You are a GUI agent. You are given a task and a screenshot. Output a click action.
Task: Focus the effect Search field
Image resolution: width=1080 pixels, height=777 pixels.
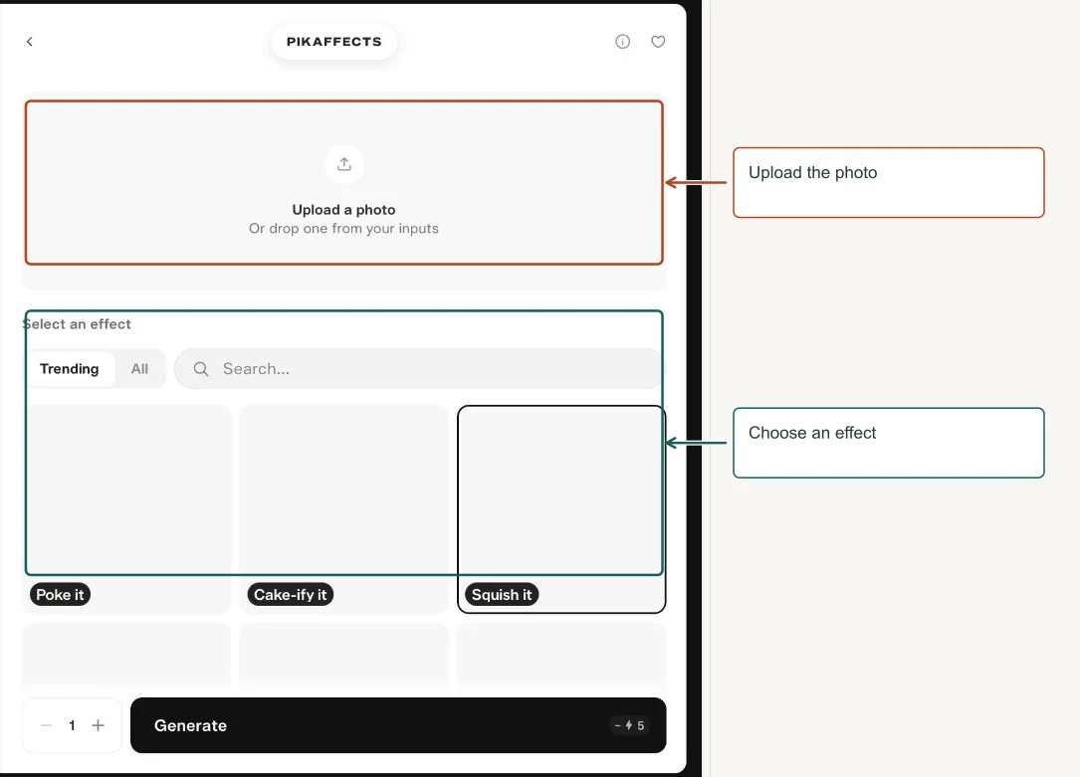[x=420, y=369]
